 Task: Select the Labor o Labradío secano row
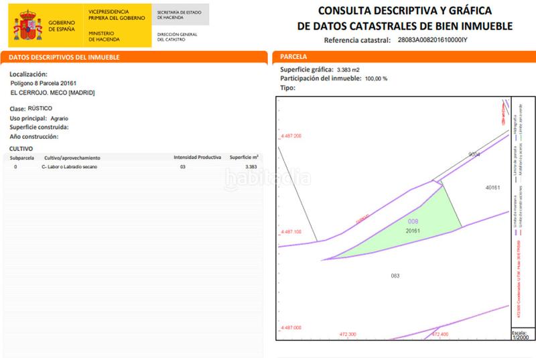(x=69, y=166)
